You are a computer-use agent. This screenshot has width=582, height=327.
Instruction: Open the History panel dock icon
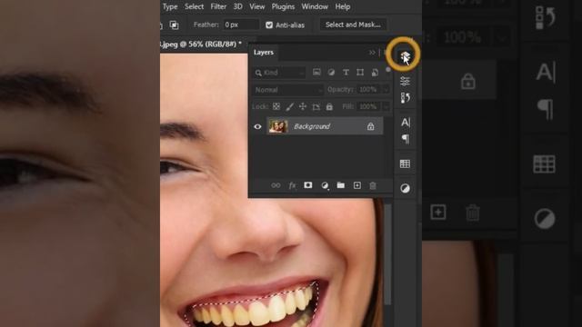click(405, 98)
